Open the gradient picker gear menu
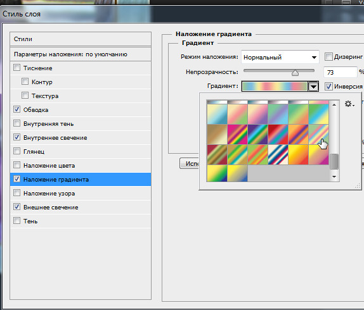This screenshot has height=310, width=364. (x=349, y=104)
